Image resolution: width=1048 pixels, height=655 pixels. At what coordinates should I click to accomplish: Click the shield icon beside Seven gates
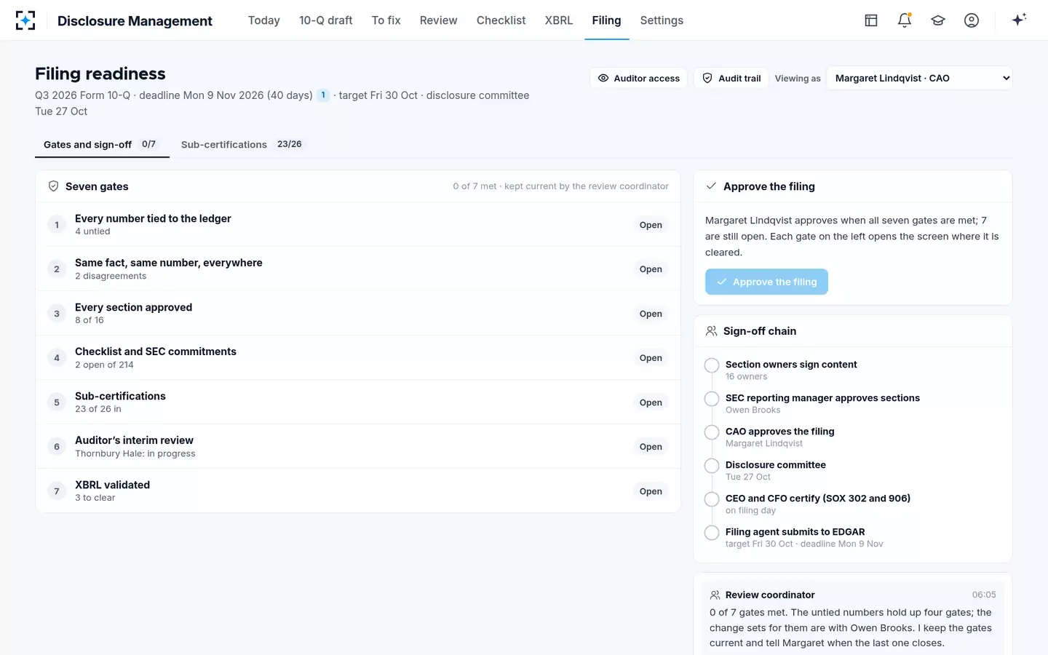pyautogui.click(x=53, y=186)
